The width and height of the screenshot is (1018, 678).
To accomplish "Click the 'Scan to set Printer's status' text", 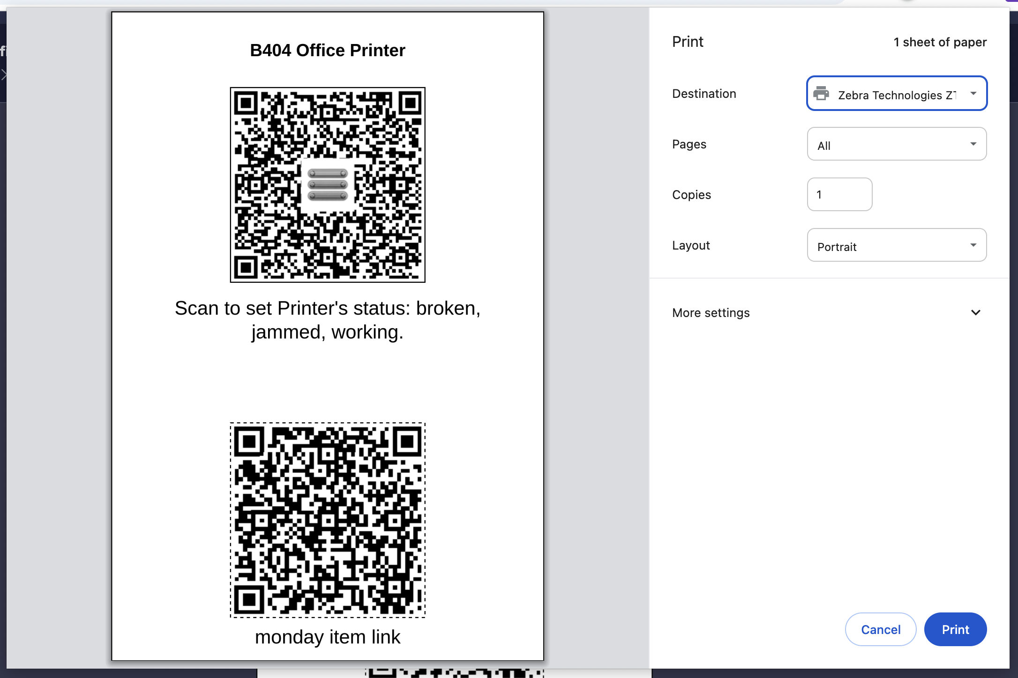I will 328,320.
